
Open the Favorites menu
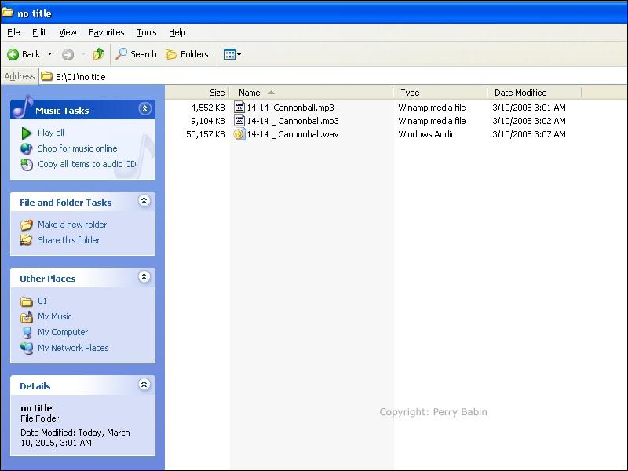pyautogui.click(x=106, y=32)
